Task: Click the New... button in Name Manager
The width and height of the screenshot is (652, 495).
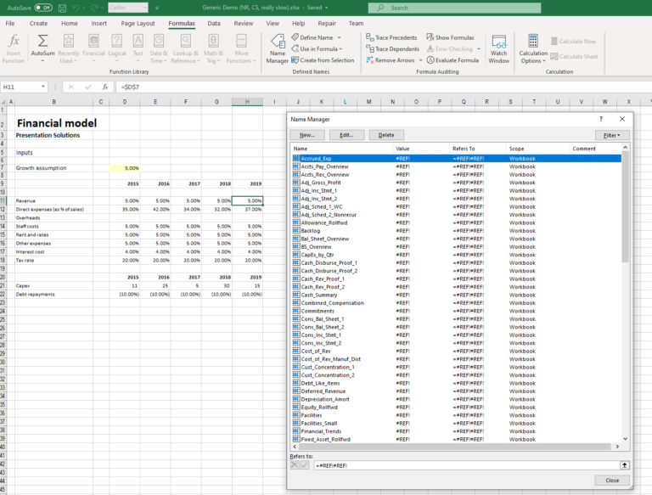Action: click(x=307, y=135)
